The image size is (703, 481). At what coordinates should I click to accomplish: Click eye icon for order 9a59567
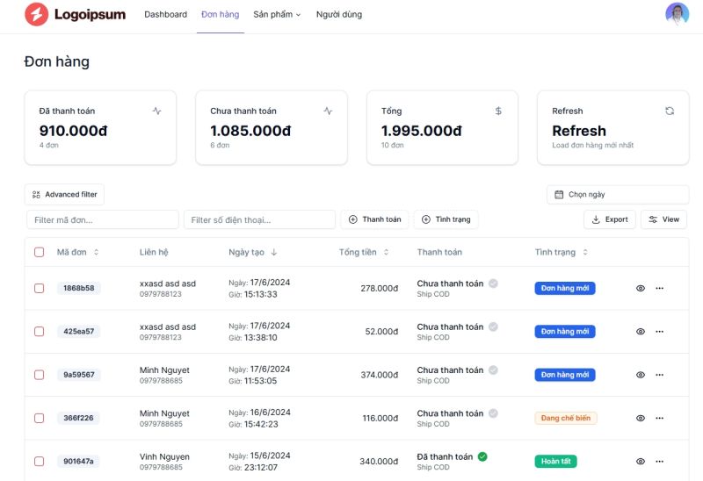(x=641, y=375)
